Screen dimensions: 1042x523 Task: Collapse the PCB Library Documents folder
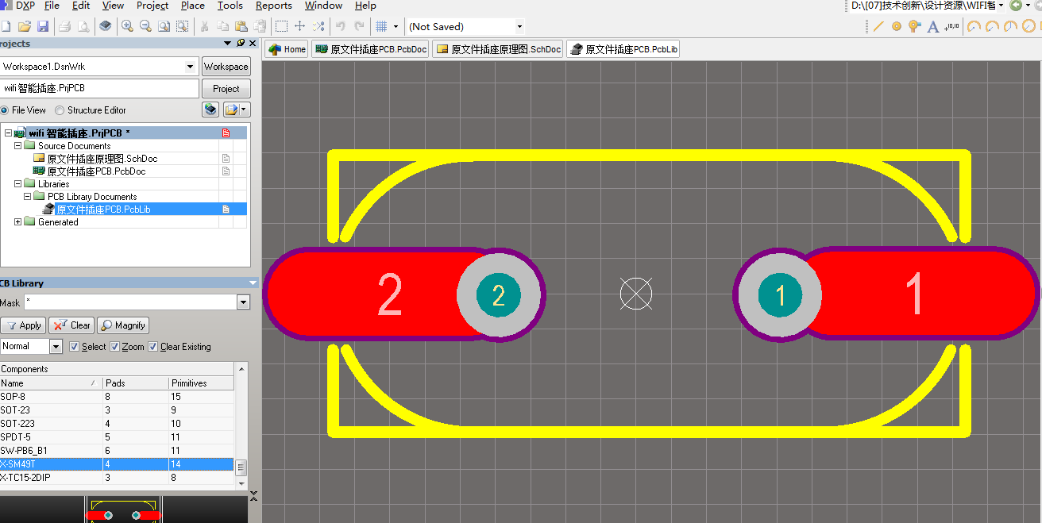[x=27, y=197]
